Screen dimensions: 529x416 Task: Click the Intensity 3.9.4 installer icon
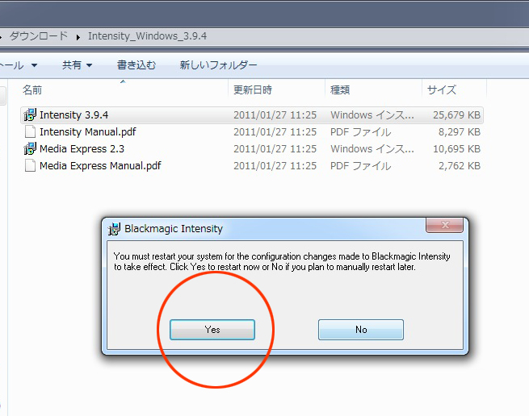30,114
